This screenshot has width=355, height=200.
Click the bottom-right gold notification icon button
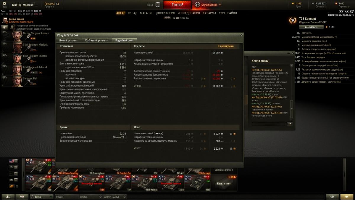(346, 197)
